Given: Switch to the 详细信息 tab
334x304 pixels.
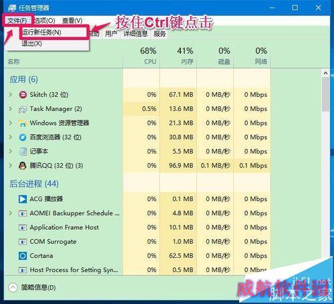Looking at the screenshot, I should (136, 33).
